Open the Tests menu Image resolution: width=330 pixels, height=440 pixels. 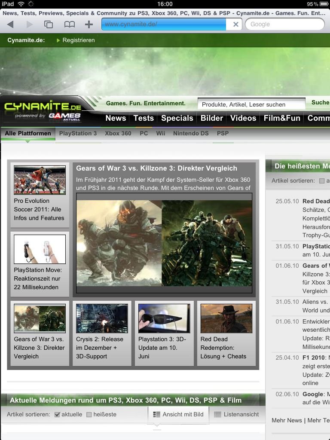(144, 118)
